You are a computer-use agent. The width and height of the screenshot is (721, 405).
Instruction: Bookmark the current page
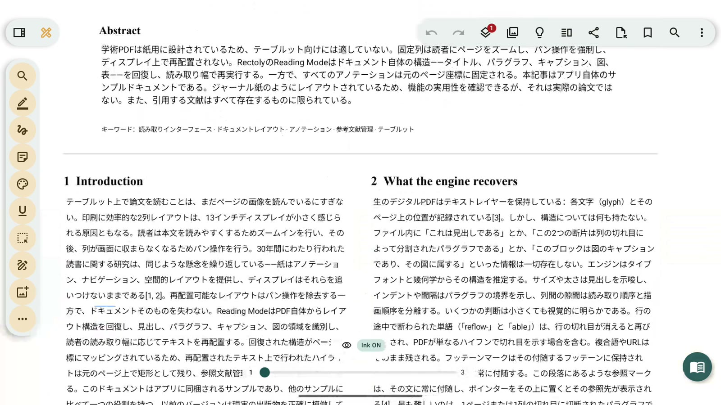pyautogui.click(x=648, y=32)
